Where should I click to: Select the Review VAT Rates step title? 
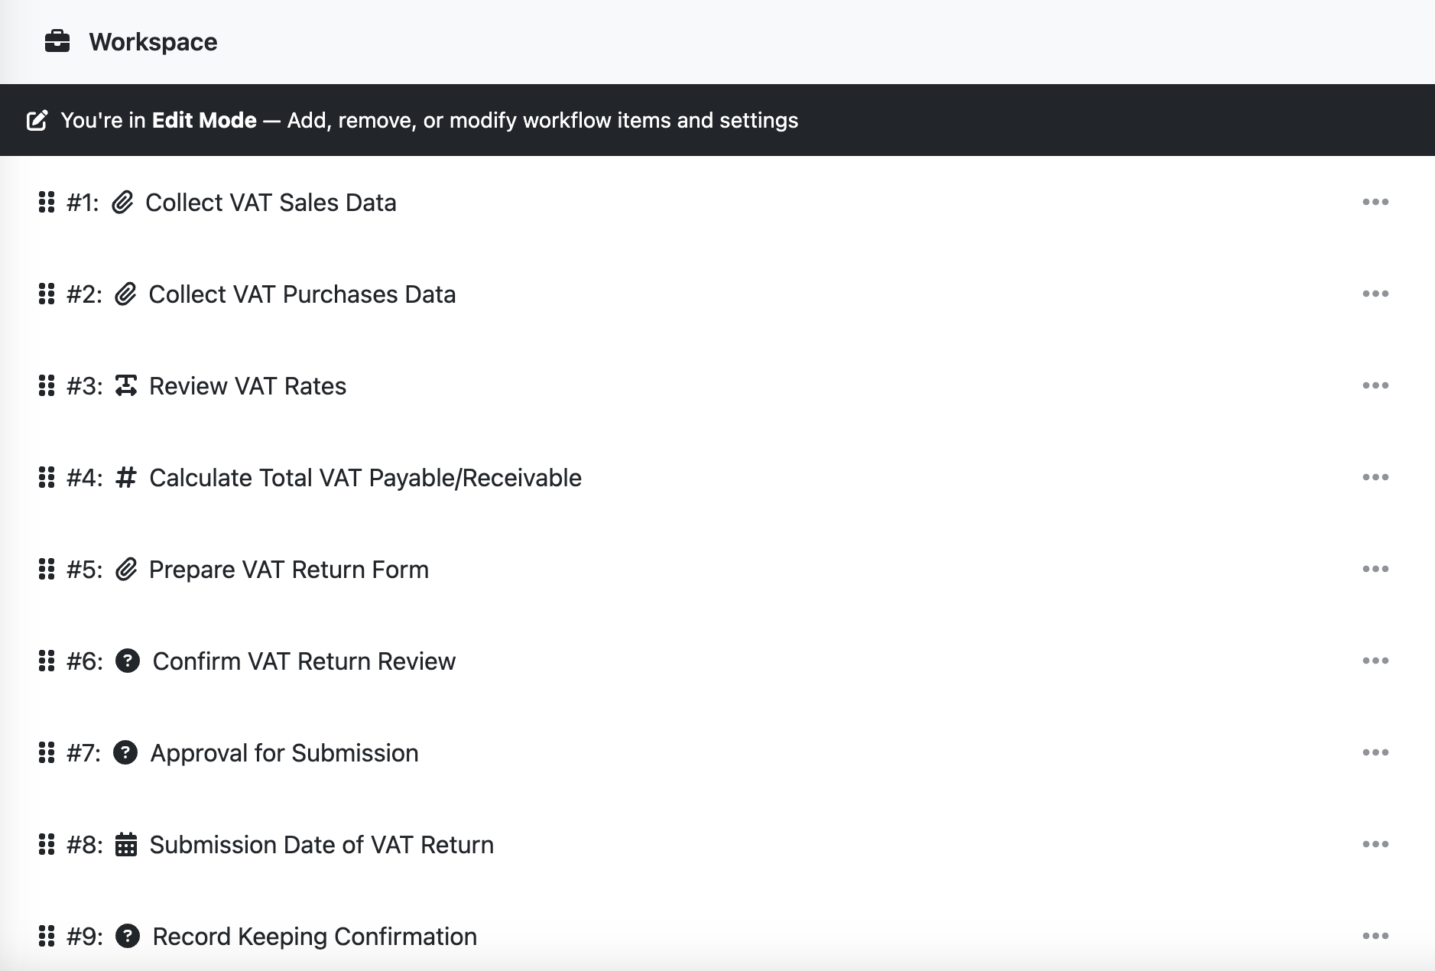pyautogui.click(x=248, y=386)
